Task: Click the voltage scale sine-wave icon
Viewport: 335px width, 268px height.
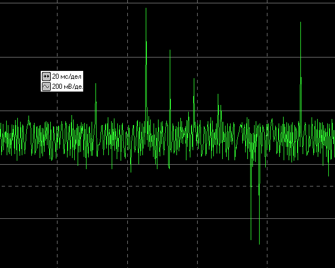Action: click(46, 87)
